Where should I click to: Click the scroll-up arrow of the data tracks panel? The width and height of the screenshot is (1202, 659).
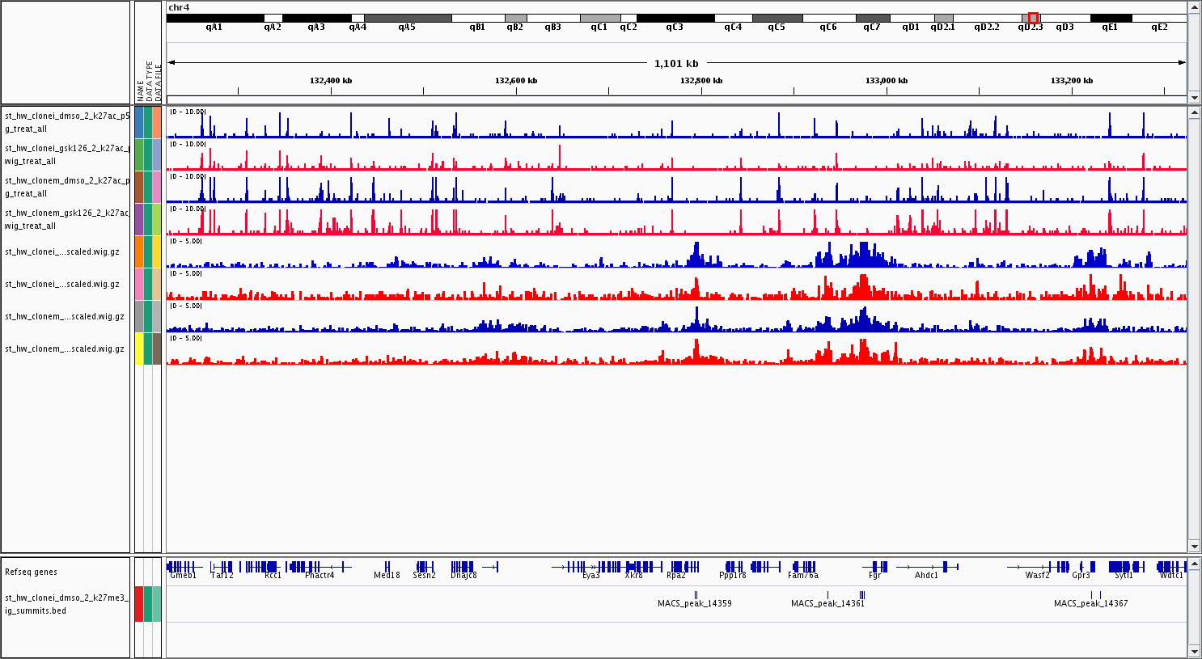(x=1194, y=112)
